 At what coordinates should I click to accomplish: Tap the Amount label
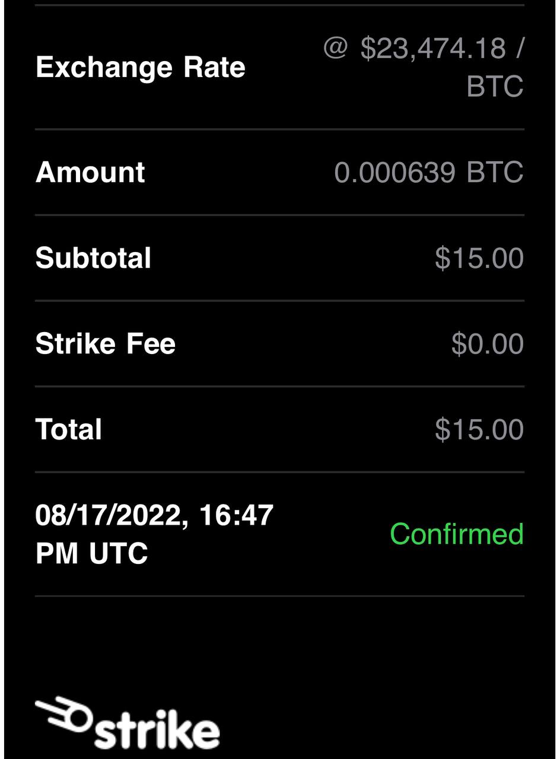click(90, 173)
